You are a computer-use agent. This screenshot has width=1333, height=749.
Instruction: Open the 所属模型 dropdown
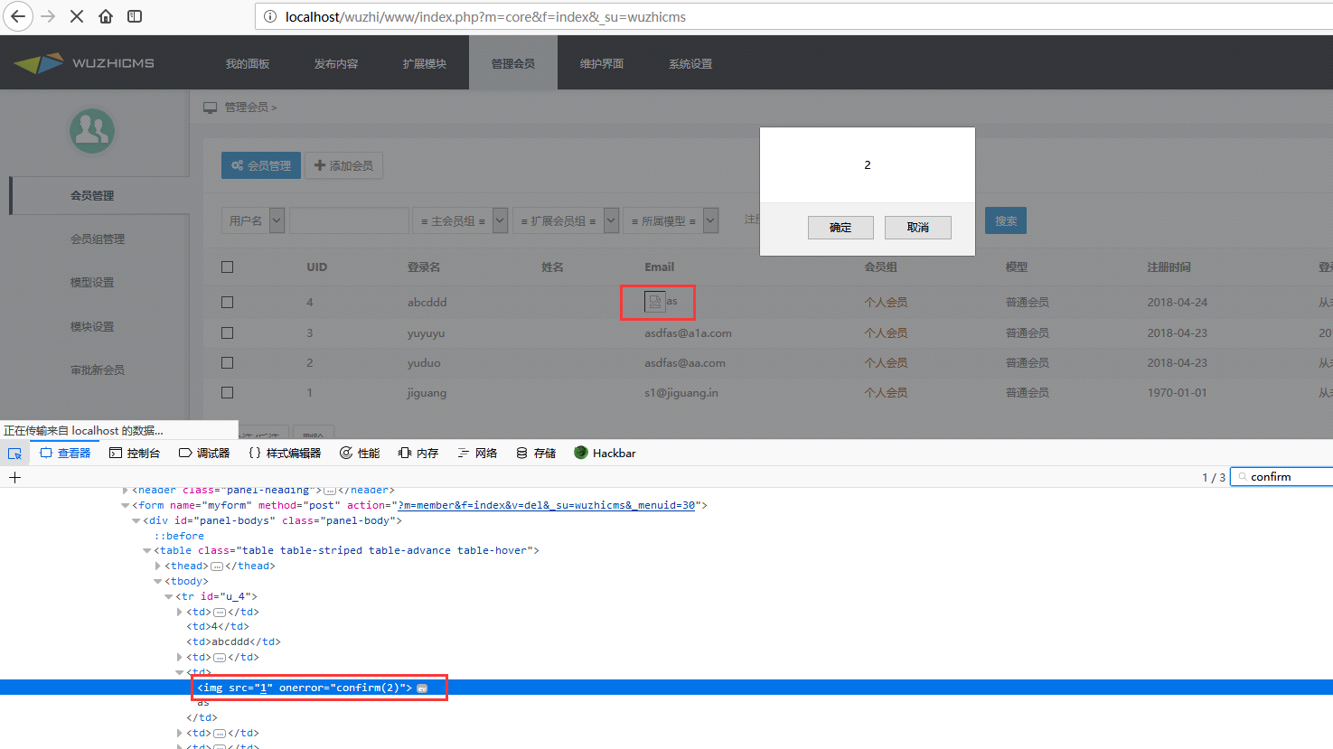[709, 220]
